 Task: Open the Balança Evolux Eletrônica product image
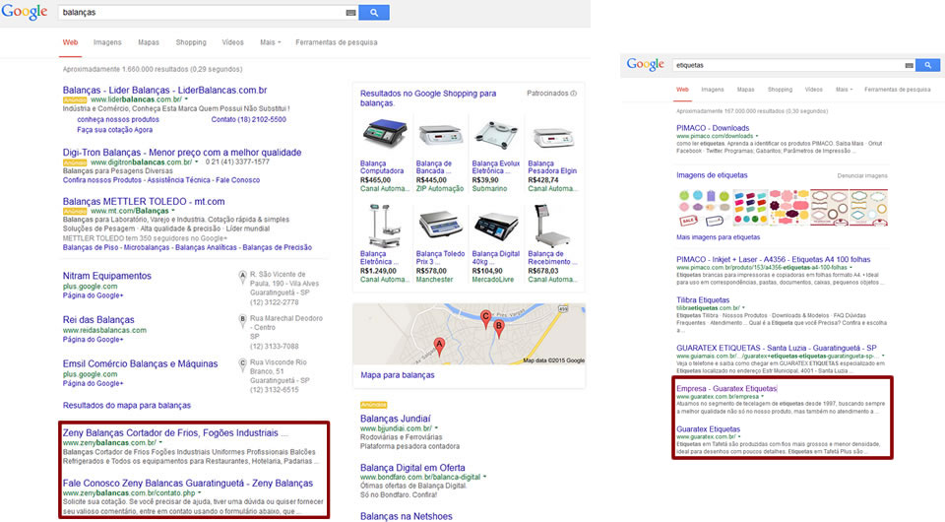coord(495,134)
